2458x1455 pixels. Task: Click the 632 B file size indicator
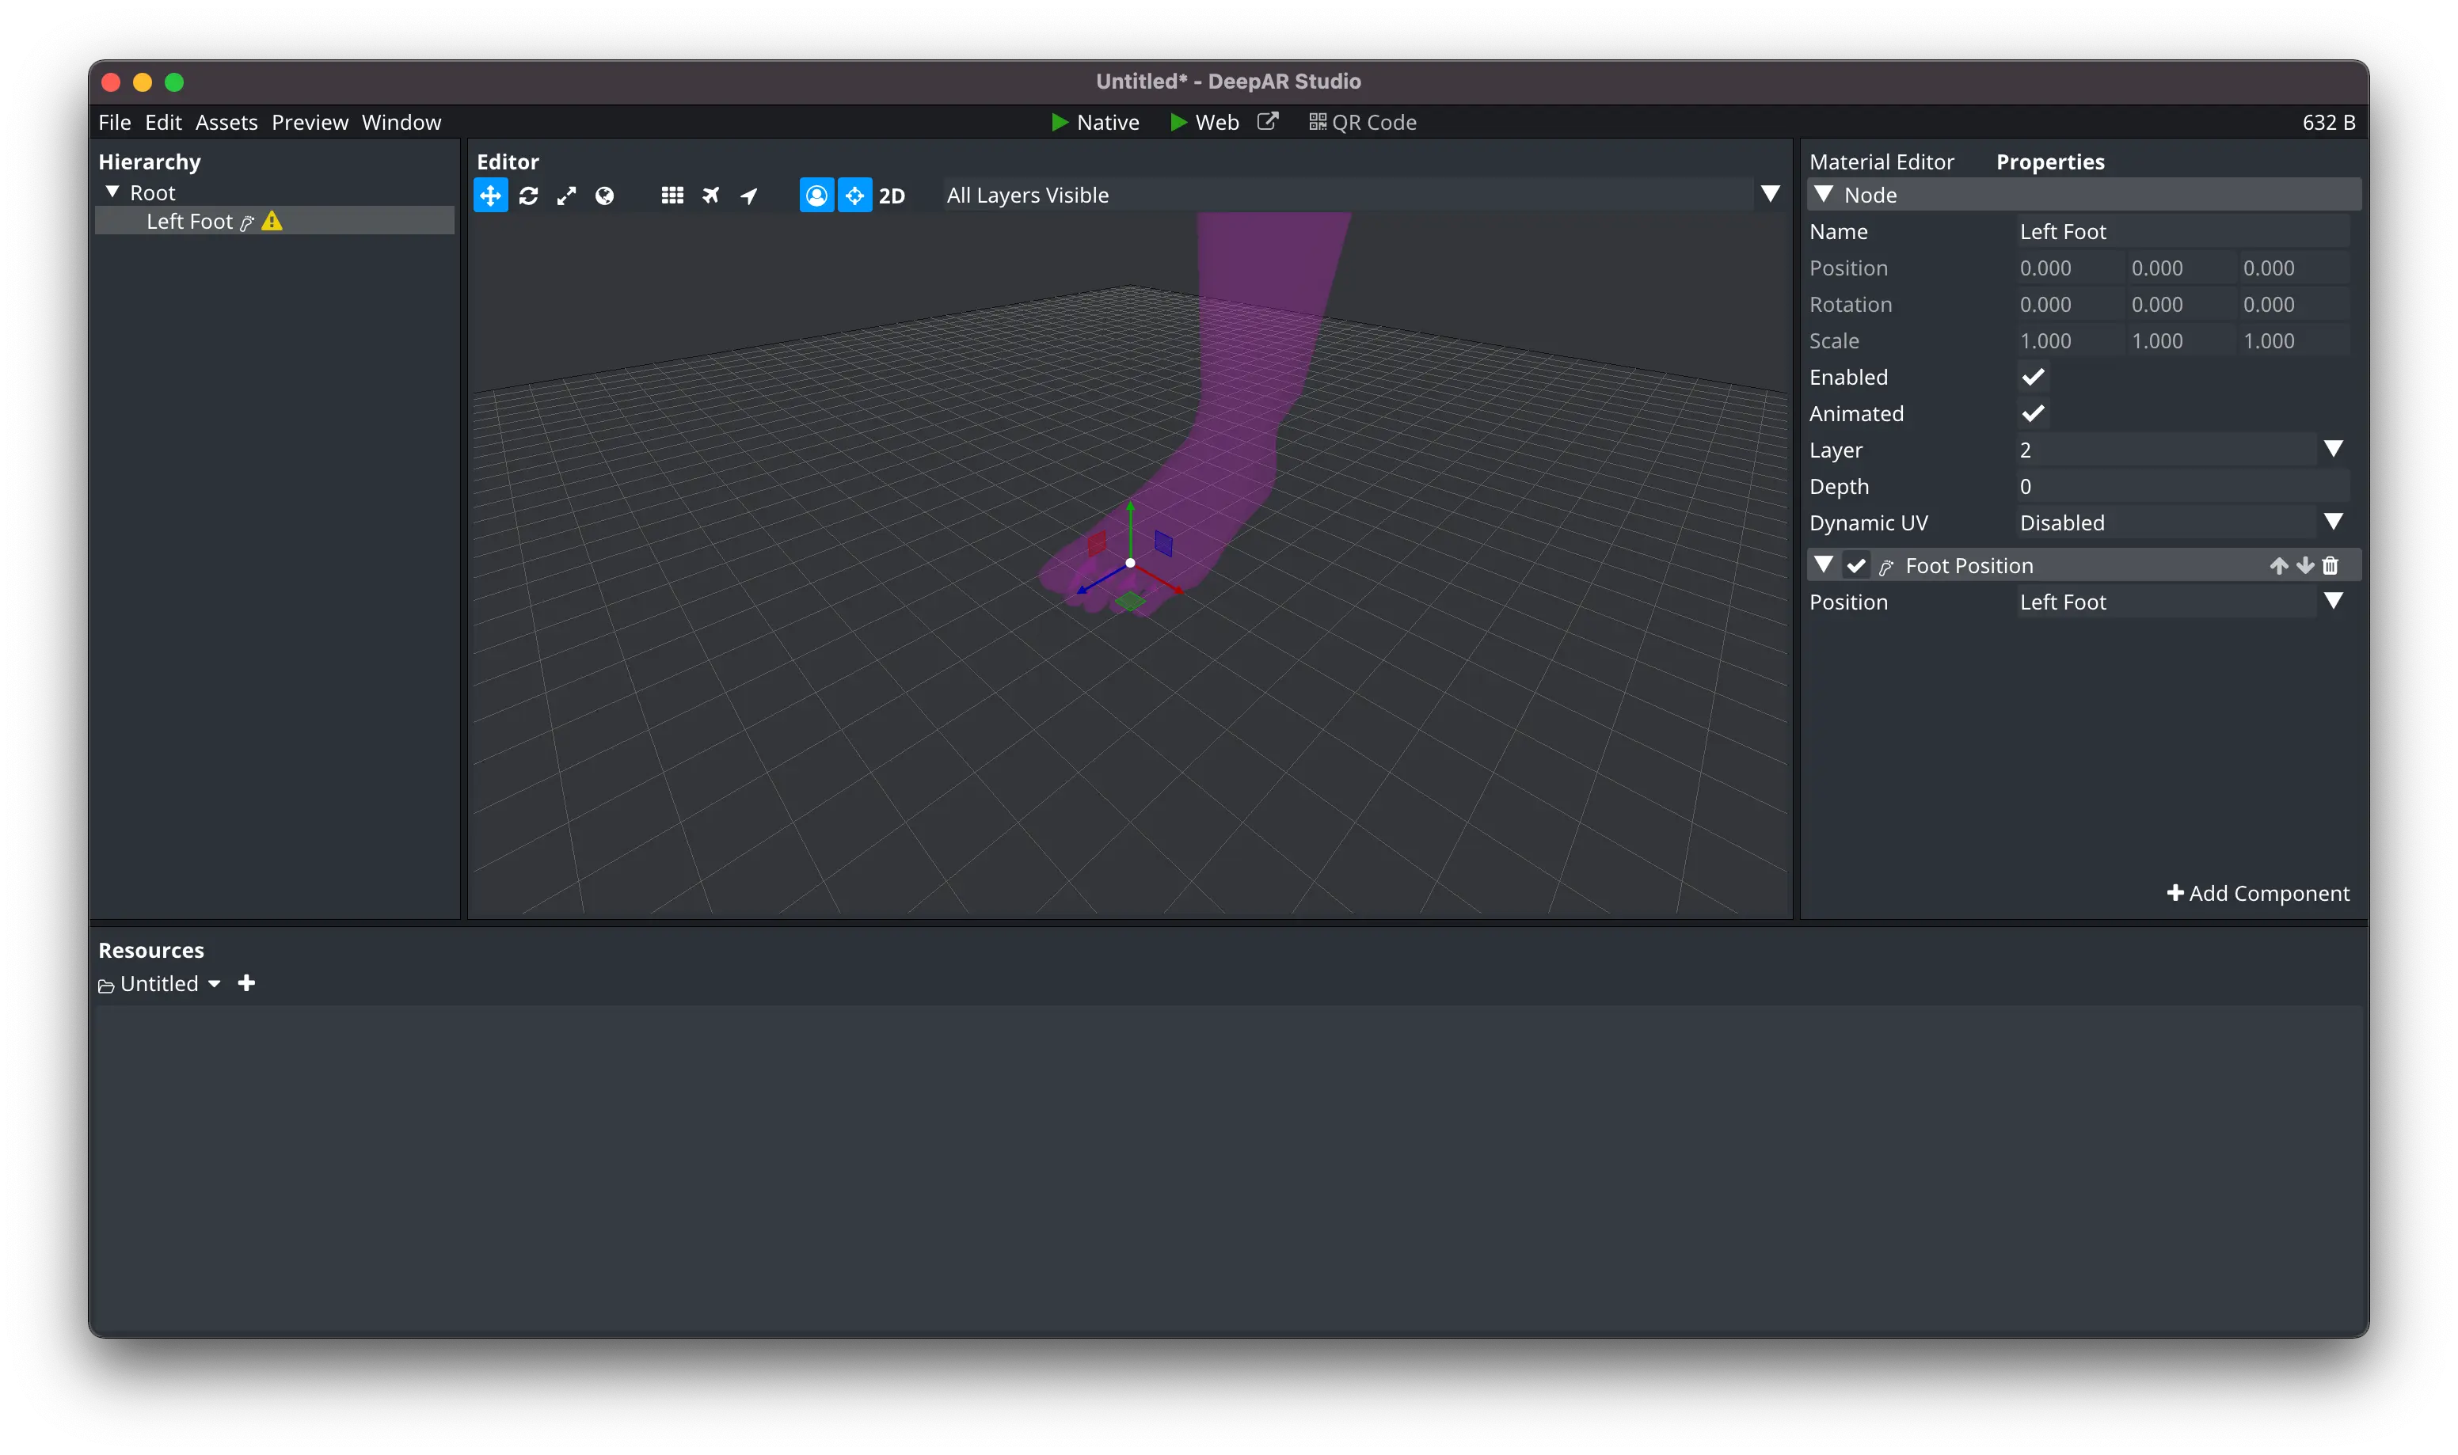pyautogui.click(x=2329, y=123)
